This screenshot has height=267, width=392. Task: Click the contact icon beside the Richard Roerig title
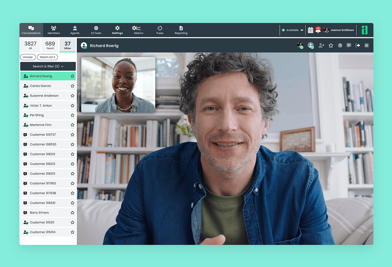[x=84, y=46]
